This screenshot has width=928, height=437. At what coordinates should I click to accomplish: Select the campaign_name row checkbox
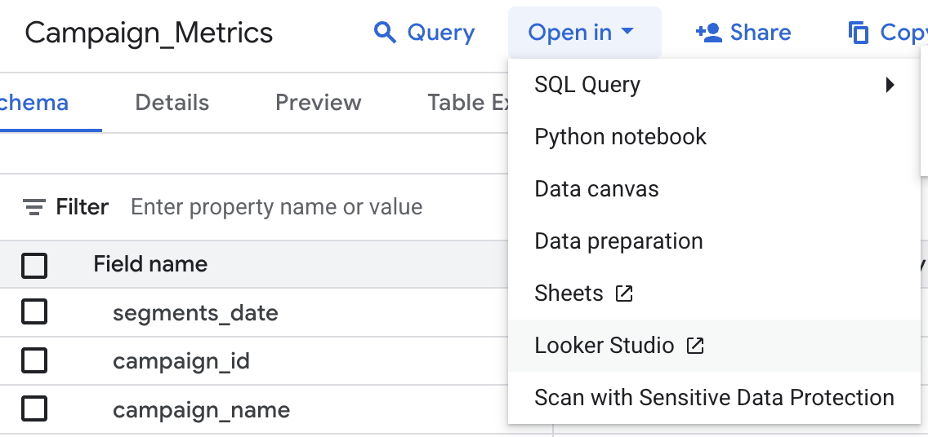[34, 408]
